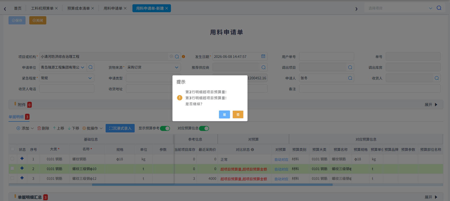Open lookup for 申请人 field
450x201 pixels.
350,78
